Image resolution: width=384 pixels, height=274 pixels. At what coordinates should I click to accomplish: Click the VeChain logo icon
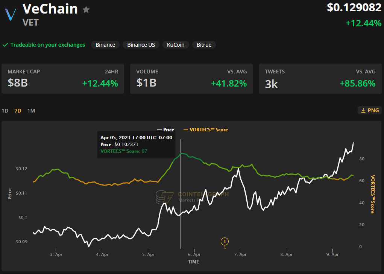click(10, 14)
